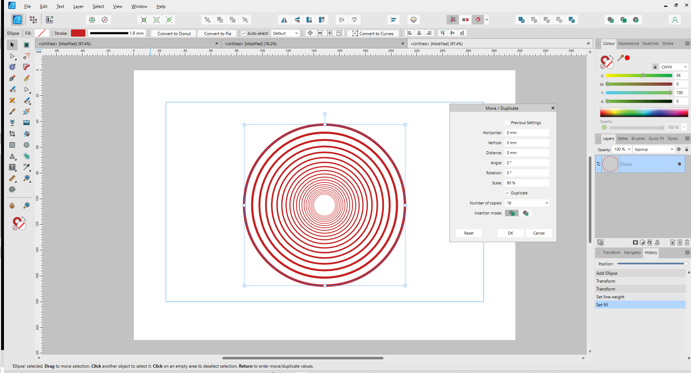The image size is (691, 373).
Task: Click Cancel in Move / Duplicate dialog
Action: (539, 233)
